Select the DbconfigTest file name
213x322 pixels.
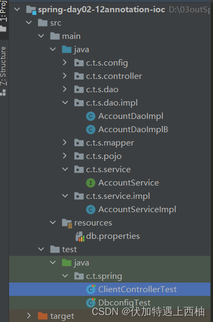click(124, 302)
